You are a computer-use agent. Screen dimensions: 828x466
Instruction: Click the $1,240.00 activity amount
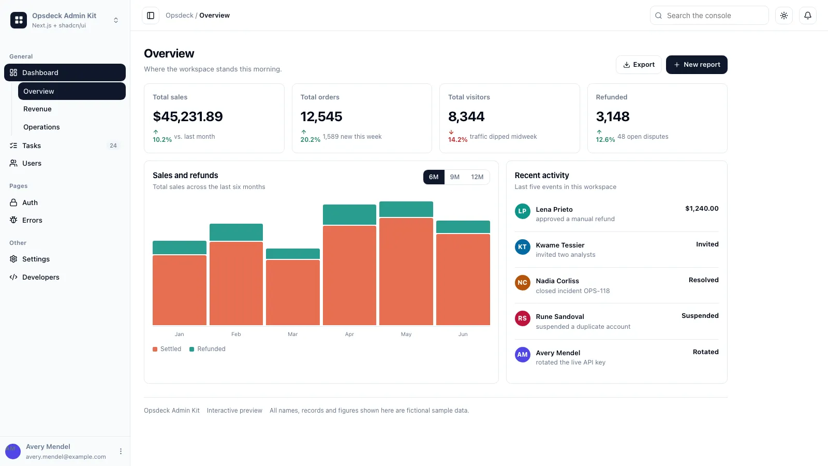[x=702, y=209]
